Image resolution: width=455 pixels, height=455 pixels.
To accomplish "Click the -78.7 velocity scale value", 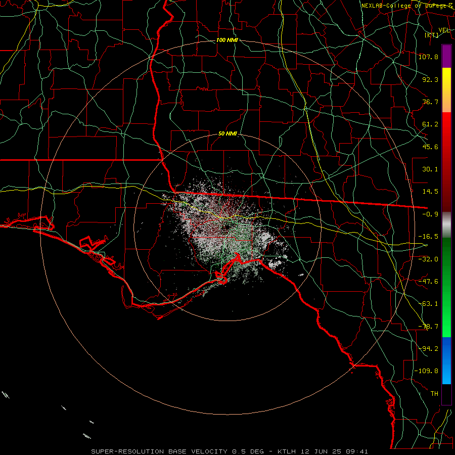I will tap(428, 327).
